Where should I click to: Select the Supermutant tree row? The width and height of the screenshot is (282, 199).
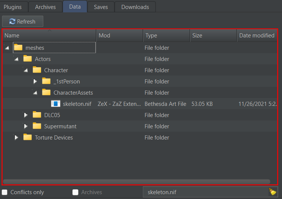point(140,126)
